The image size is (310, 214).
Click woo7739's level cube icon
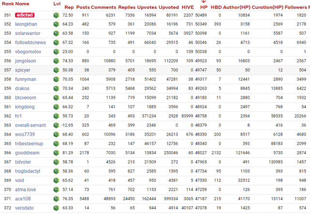tap(56, 135)
